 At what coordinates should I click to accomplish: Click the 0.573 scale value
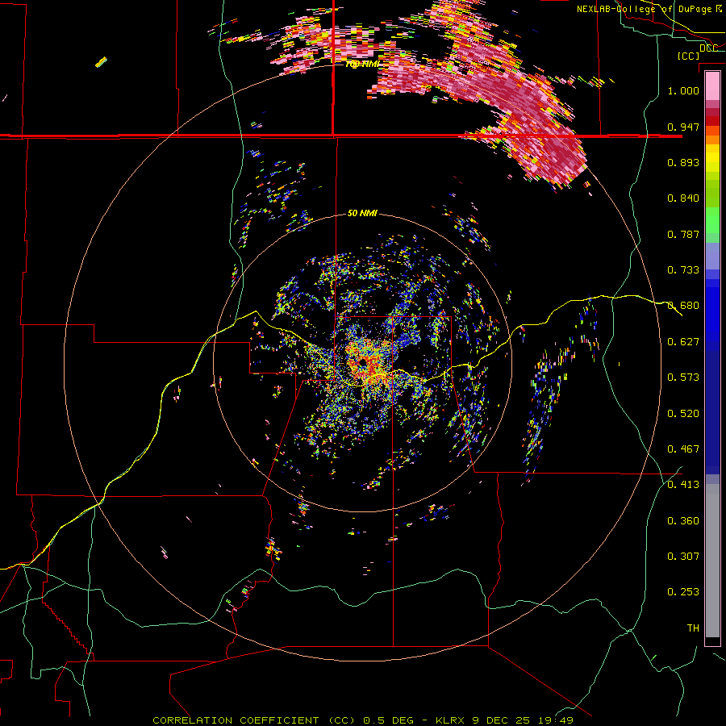pos(683,378)
